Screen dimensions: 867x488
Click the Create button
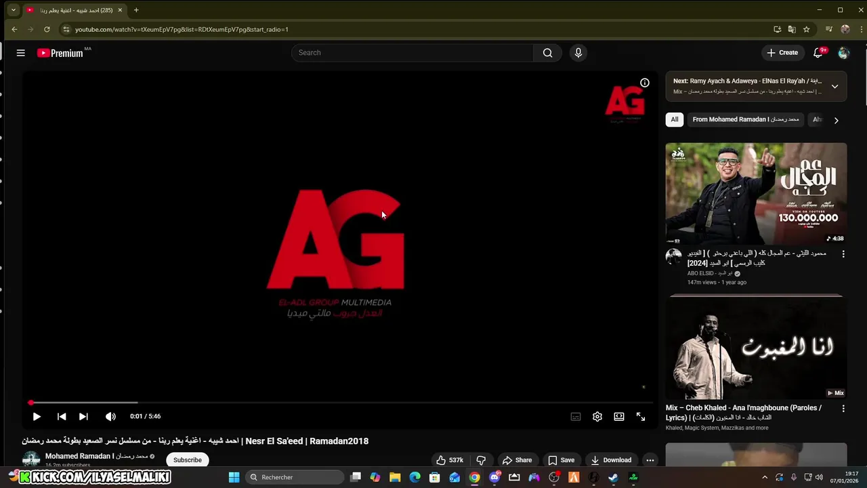[x=783, y=53]
